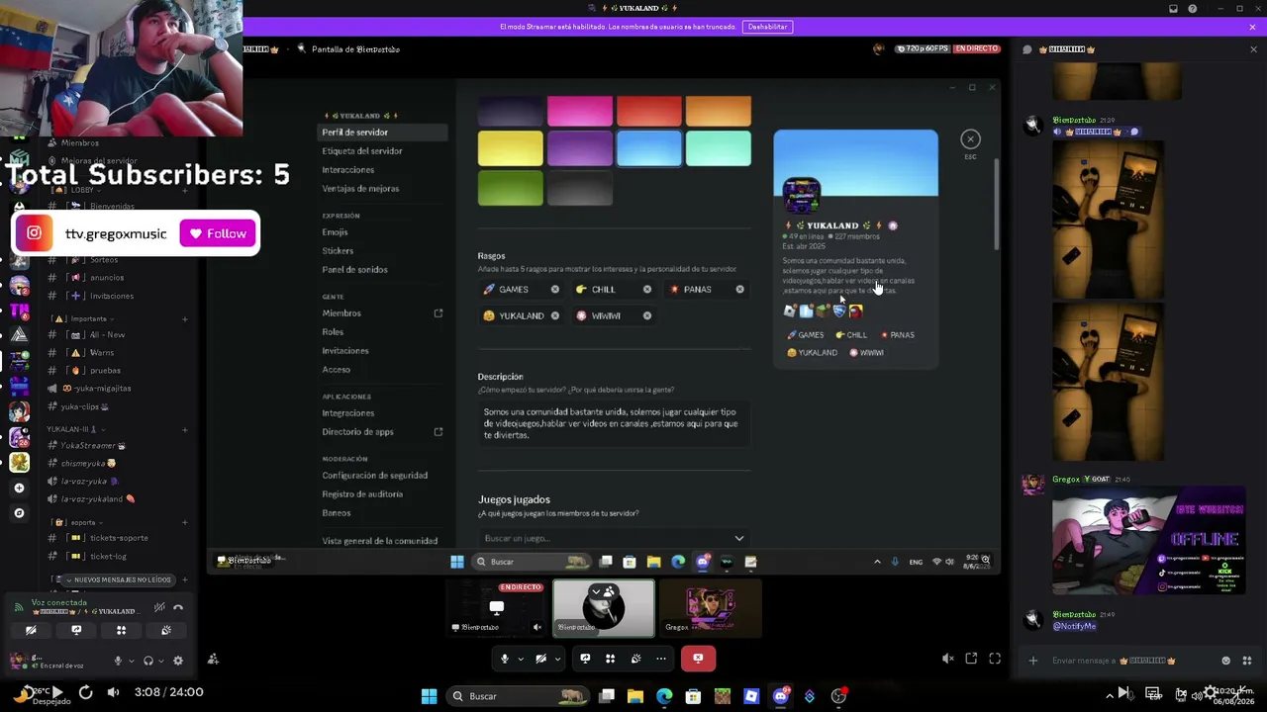Edit the server description text box

pyautogui.click(x=614, y=423)
